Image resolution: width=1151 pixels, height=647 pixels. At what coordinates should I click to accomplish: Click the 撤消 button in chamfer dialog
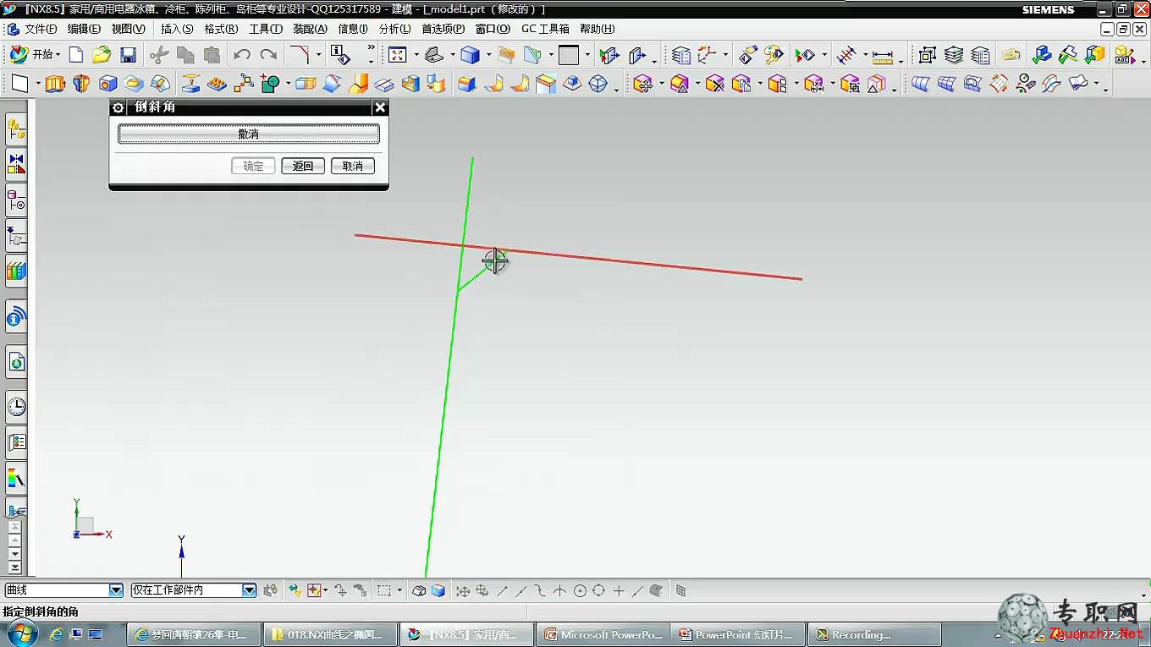249,134
